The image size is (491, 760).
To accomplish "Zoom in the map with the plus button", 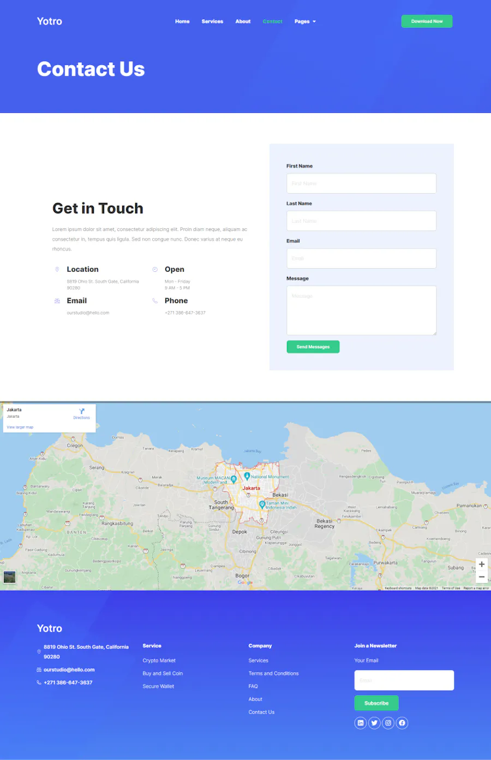I will [482, 564].
